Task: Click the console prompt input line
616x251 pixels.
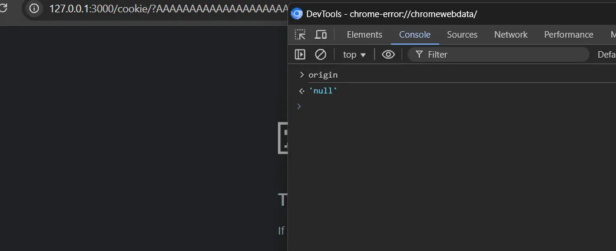Action: coord(456,106)
